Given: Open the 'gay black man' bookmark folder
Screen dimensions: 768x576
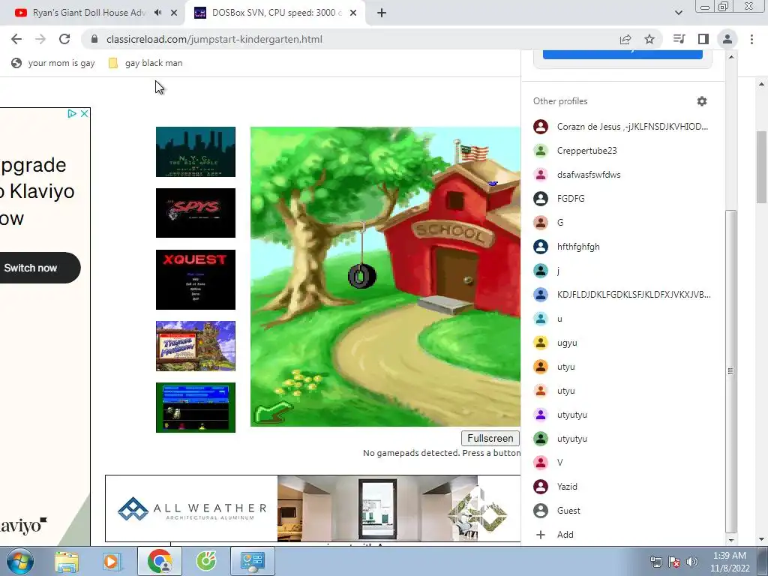Looking at the screenshot, I should tap(145, 63).
